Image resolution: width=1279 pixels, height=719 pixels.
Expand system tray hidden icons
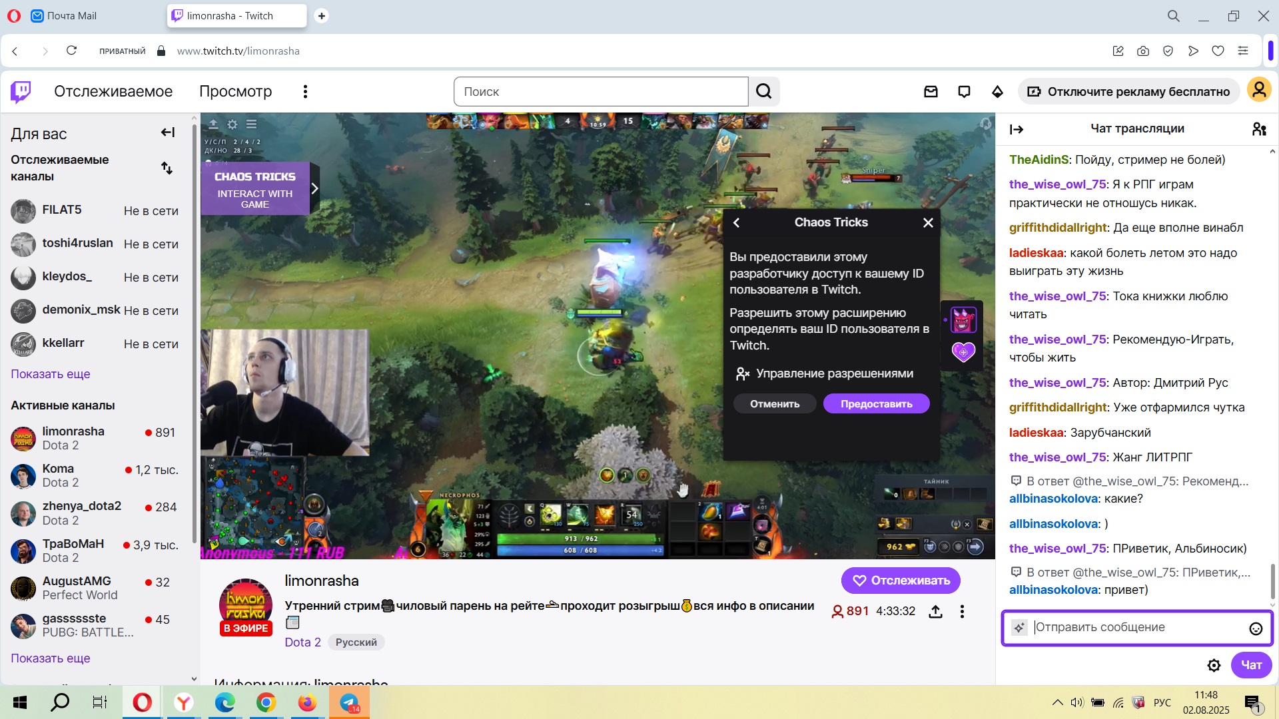1057,702
